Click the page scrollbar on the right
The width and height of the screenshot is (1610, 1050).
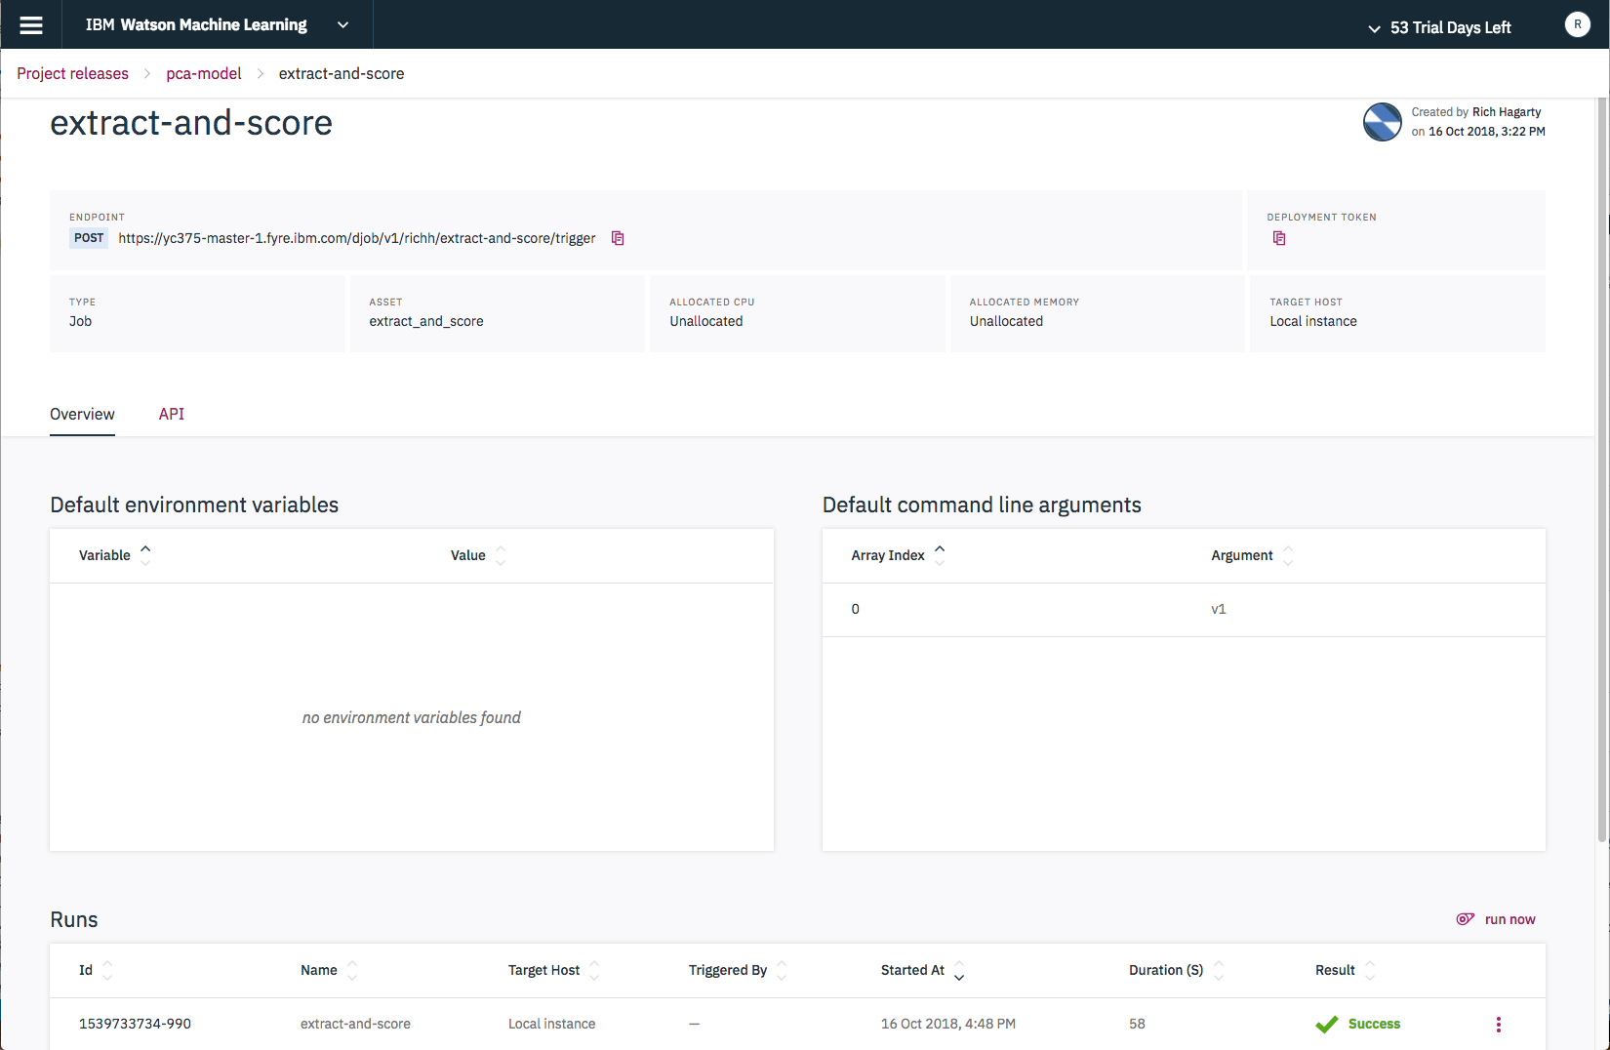click(x=1602, y=468)
